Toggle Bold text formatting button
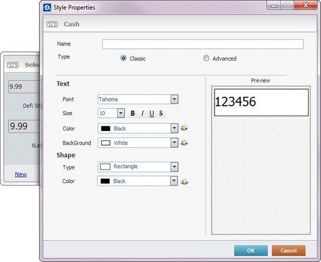Image resolution: width=321 pixels, height=262 pixels. click(132, 113)
